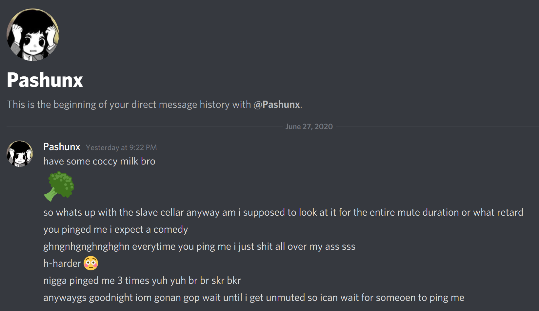Click the flushed face emoji
Screen dimensions: 539x311
pos(91,263)
